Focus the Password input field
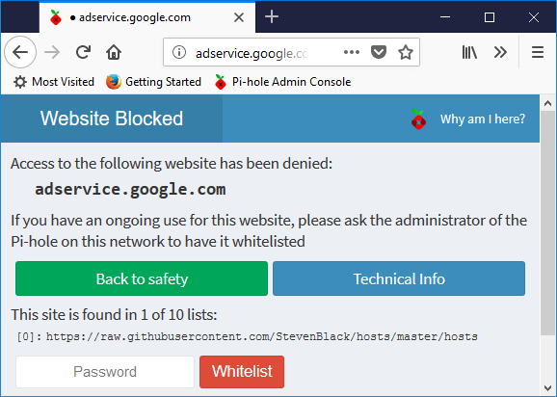Viewport: 557px width, 397px height. [105, 372]
